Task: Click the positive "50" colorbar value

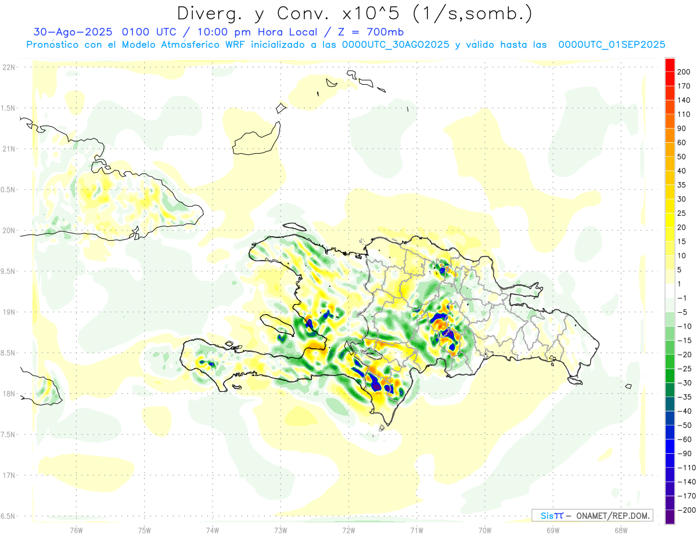Action: tap(682, 157)
